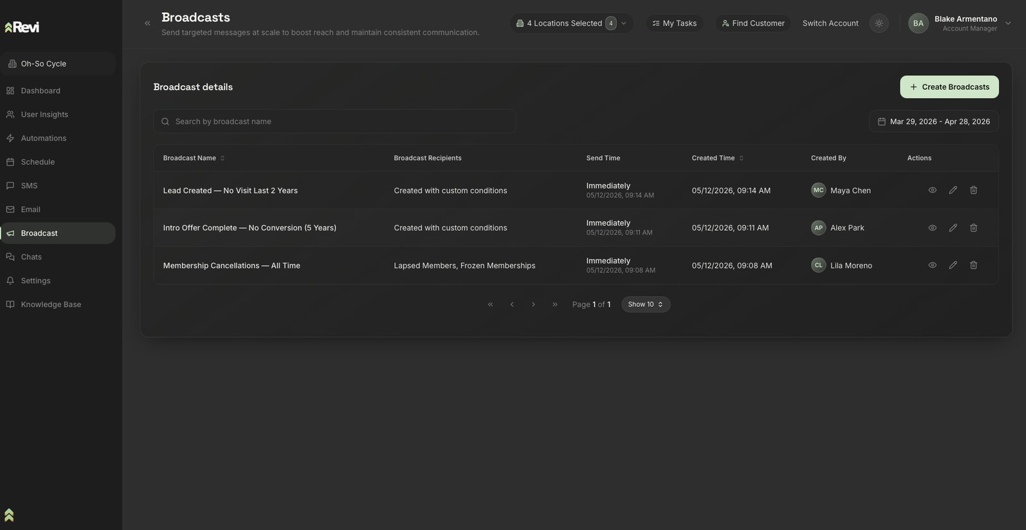
Task: Edit the Lead Created broadcast pencil icon
Action: pos(953,190)
